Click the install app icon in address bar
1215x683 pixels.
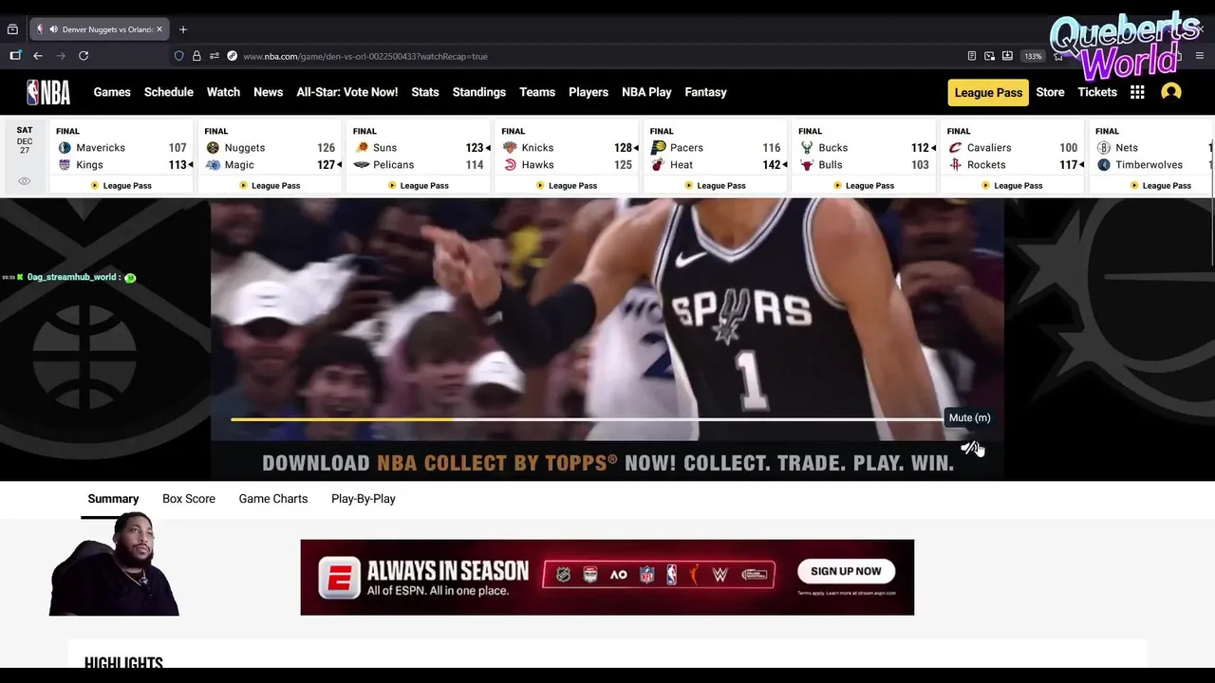(x=1008, y=56)
